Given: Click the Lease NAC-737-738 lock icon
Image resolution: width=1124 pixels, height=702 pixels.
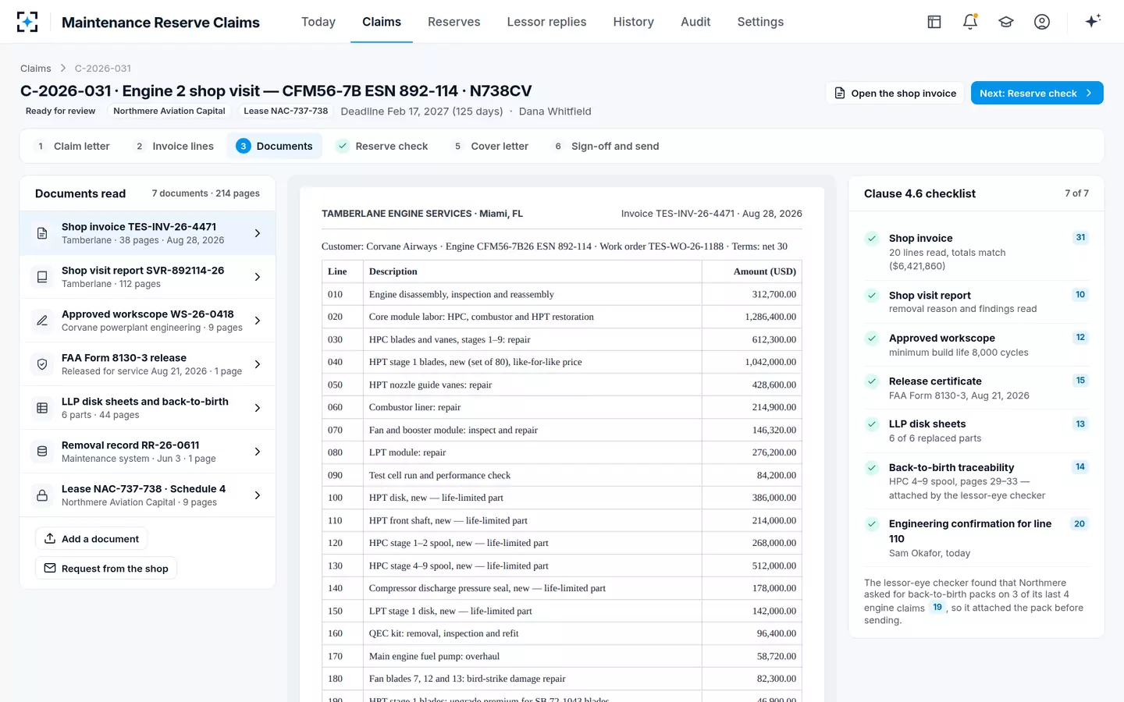Looking at the screenshot, I should pos(42,495).
